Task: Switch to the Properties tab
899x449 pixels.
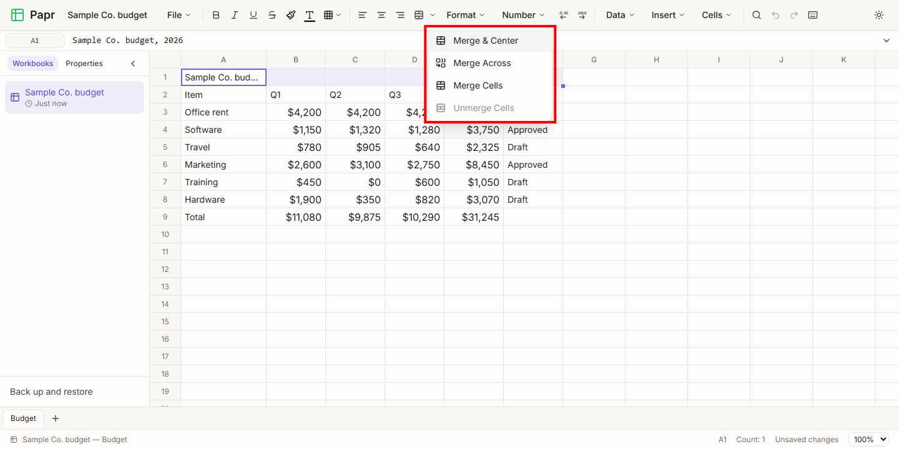Action: [84, 64]
